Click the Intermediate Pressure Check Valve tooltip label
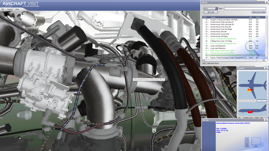Image resolution: width=269 pixels, height=151 pixels. coord(149,80)
